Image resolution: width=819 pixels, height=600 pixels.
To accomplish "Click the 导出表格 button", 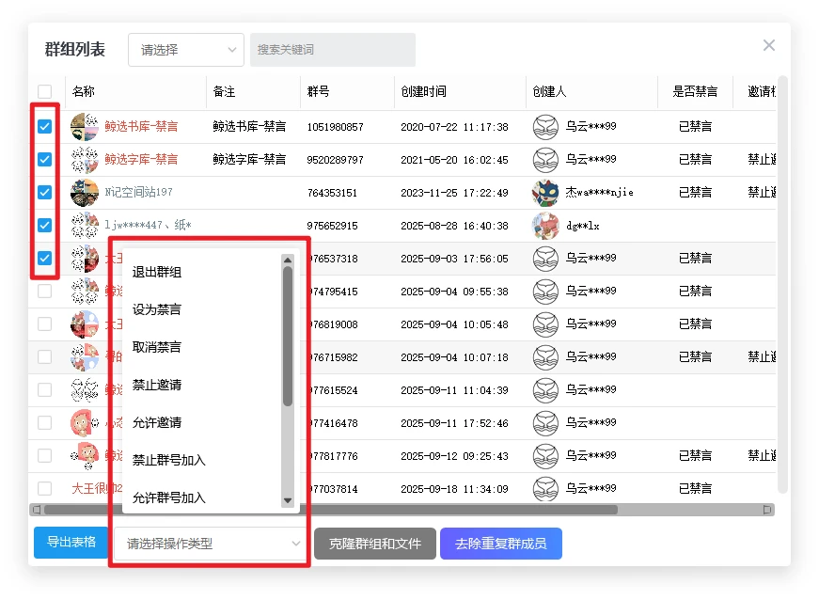I will [71, 543].
